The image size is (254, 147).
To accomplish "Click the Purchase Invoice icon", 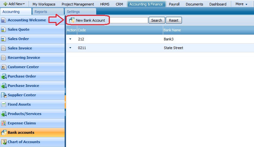I will 4,86.
